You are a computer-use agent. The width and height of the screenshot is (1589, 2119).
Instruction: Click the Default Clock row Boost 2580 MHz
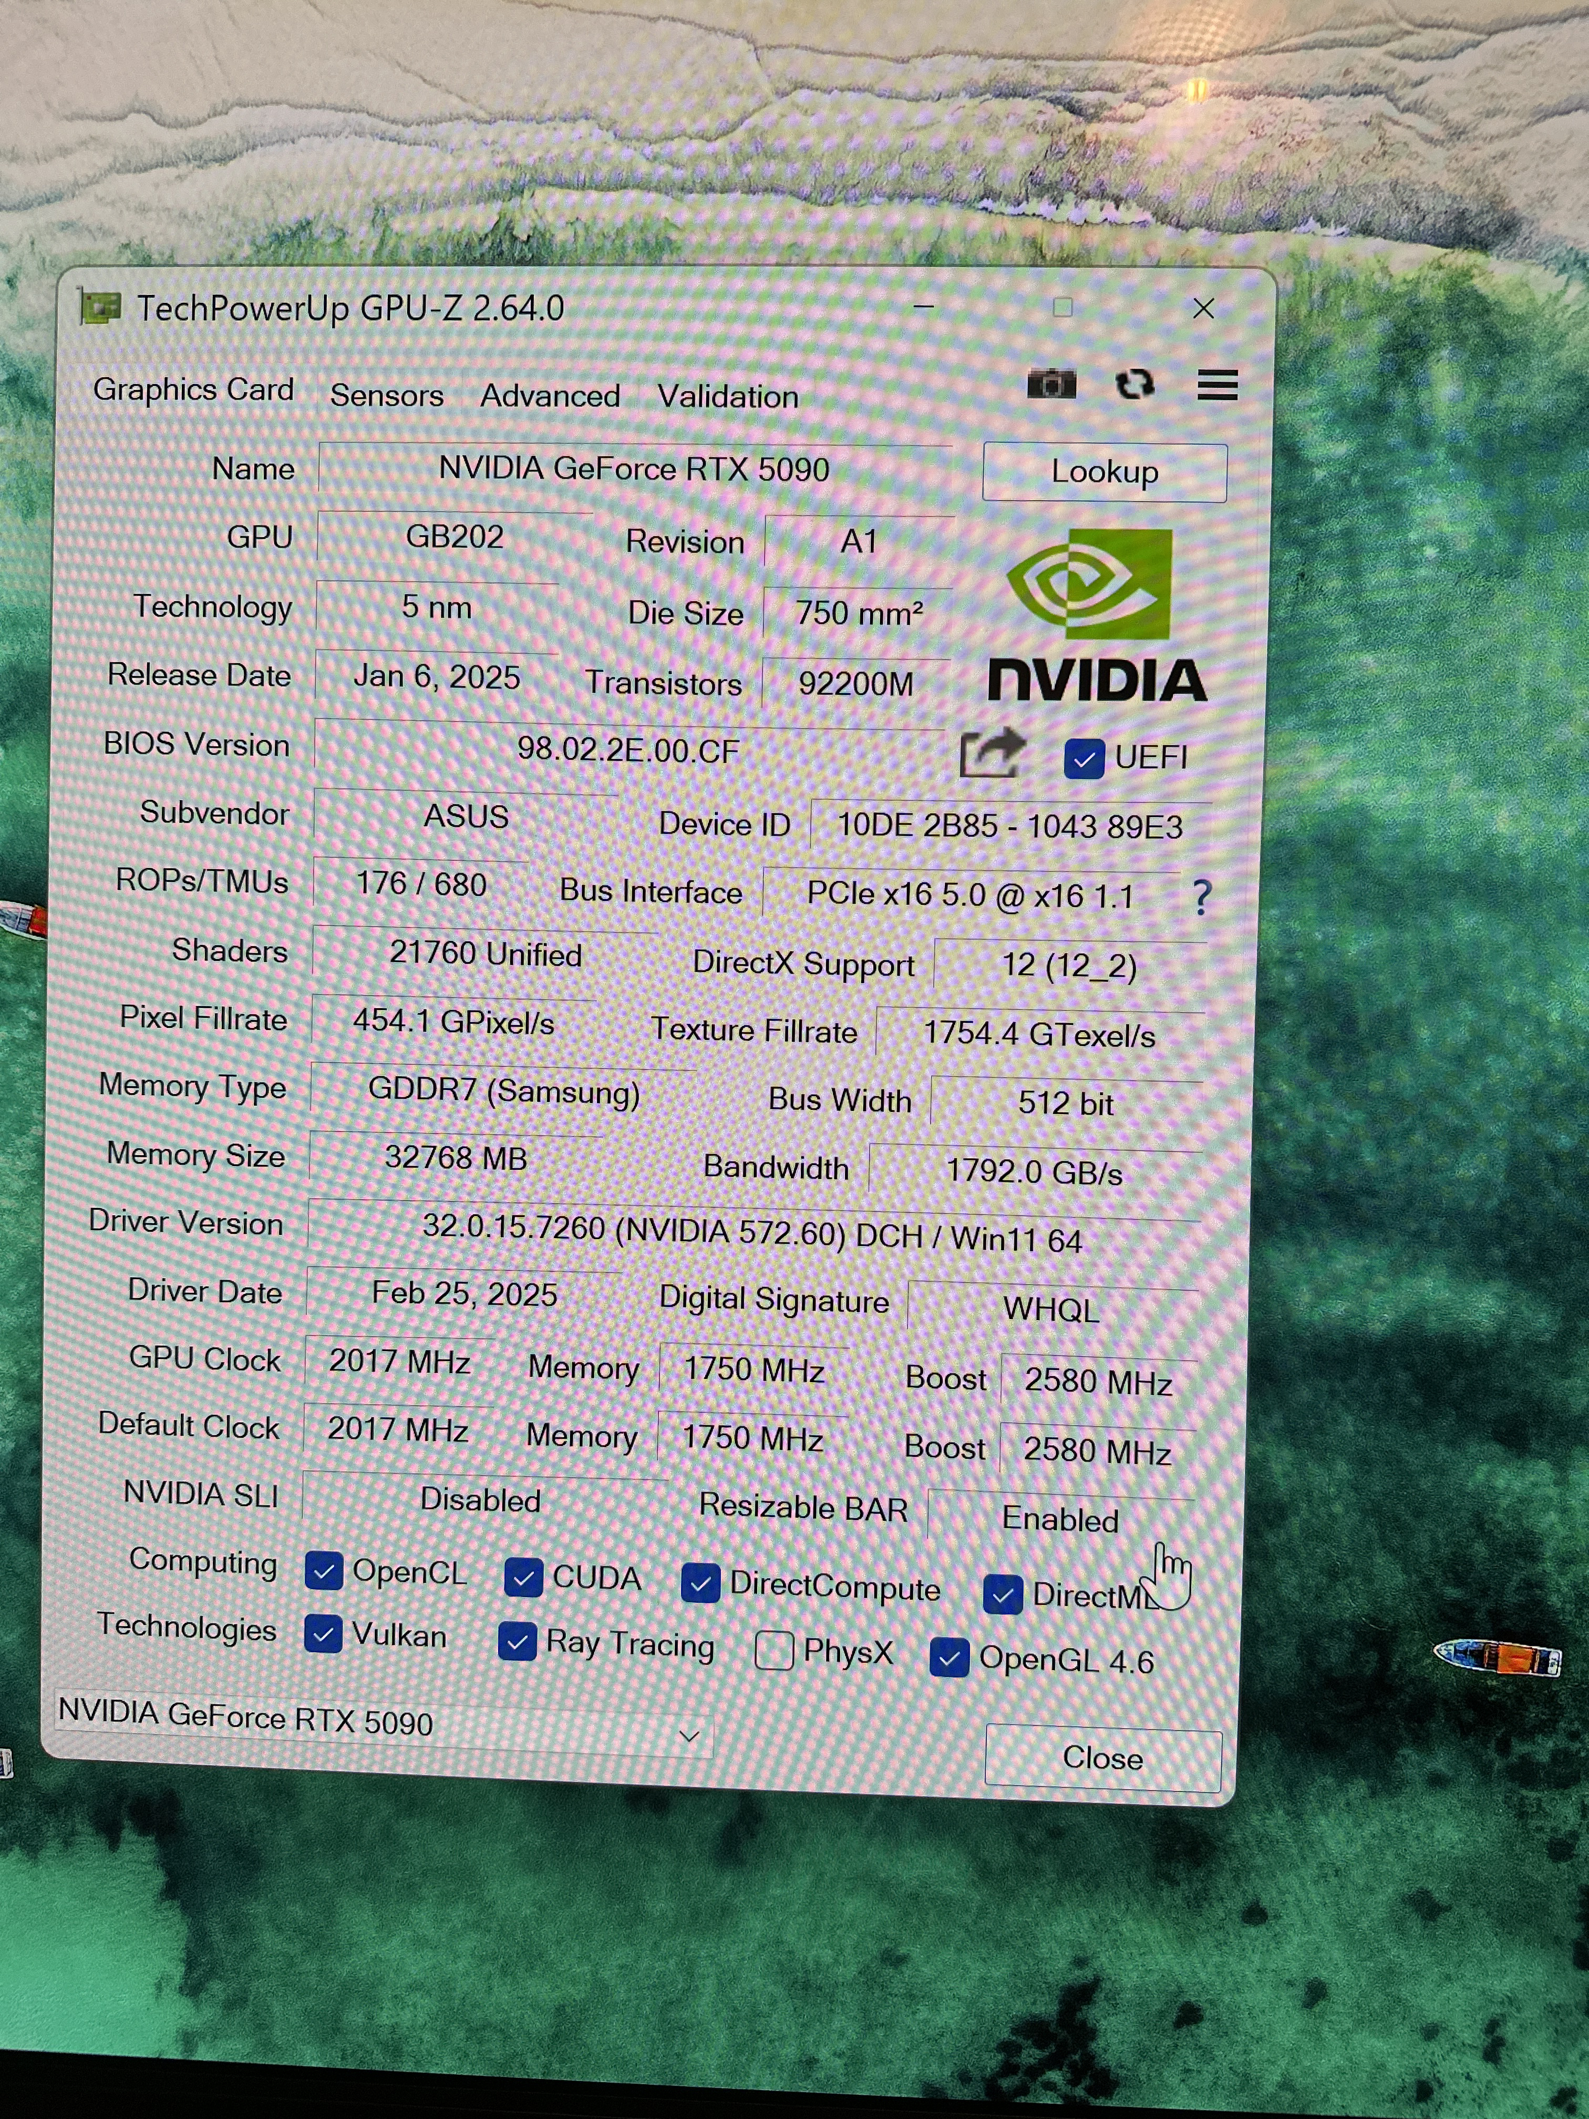tap(1098, 1452)
